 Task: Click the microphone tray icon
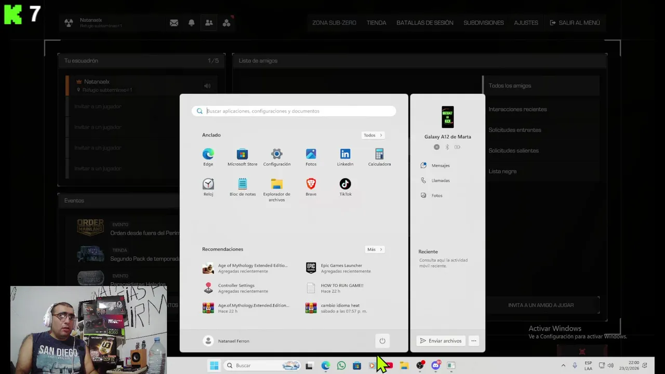pyautogui.click(x=575, y=366)
